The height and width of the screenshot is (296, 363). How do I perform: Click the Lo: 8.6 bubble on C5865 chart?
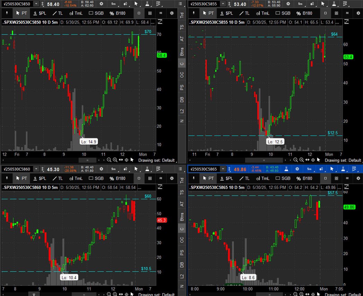(x=248, y=278)
